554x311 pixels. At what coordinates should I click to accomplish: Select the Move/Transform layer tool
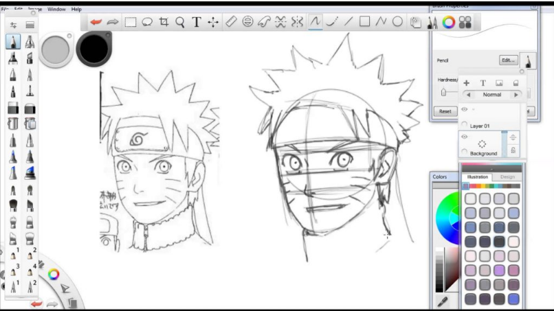coord(213,22)
